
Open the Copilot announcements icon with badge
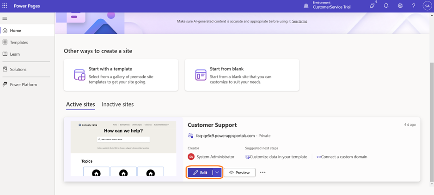(372, 6)
